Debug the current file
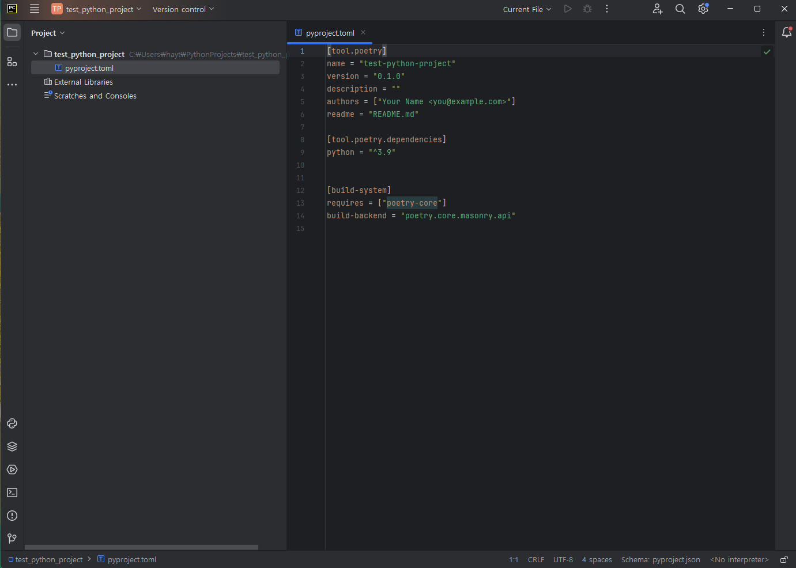Viewport: 796px width, 568px height. pos(587,9)
